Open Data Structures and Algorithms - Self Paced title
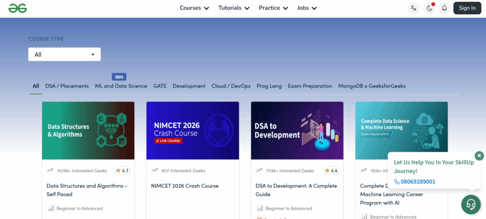Image resolution: width=486 pixels, height=219 pixels. [87, 190]
